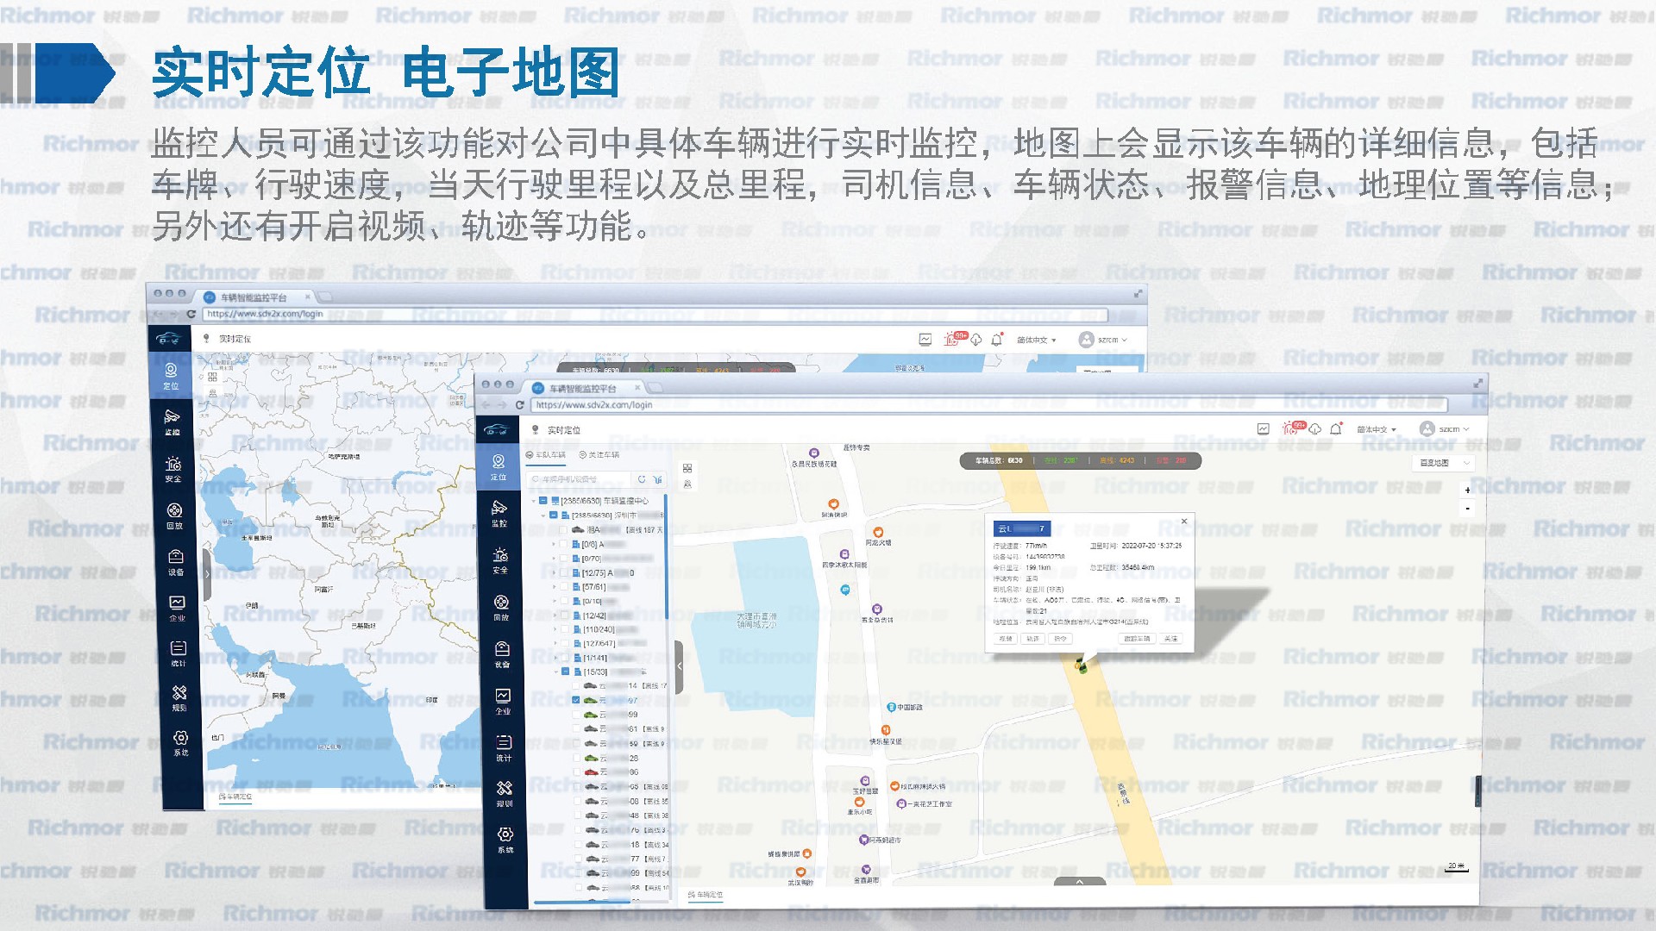Select 监控 icon in back window sidebar
This screenshot has height=931, width=1656.
pos(172,416)
